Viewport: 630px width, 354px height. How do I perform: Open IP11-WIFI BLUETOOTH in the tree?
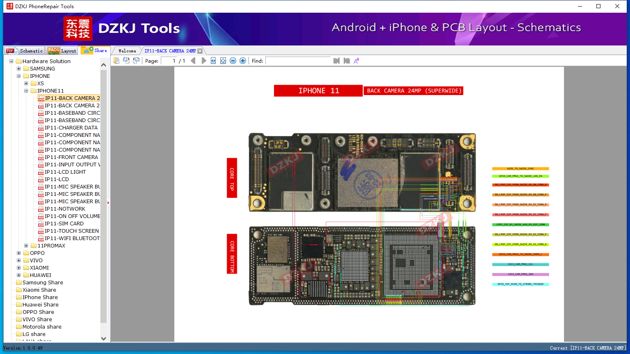point(72,238)
